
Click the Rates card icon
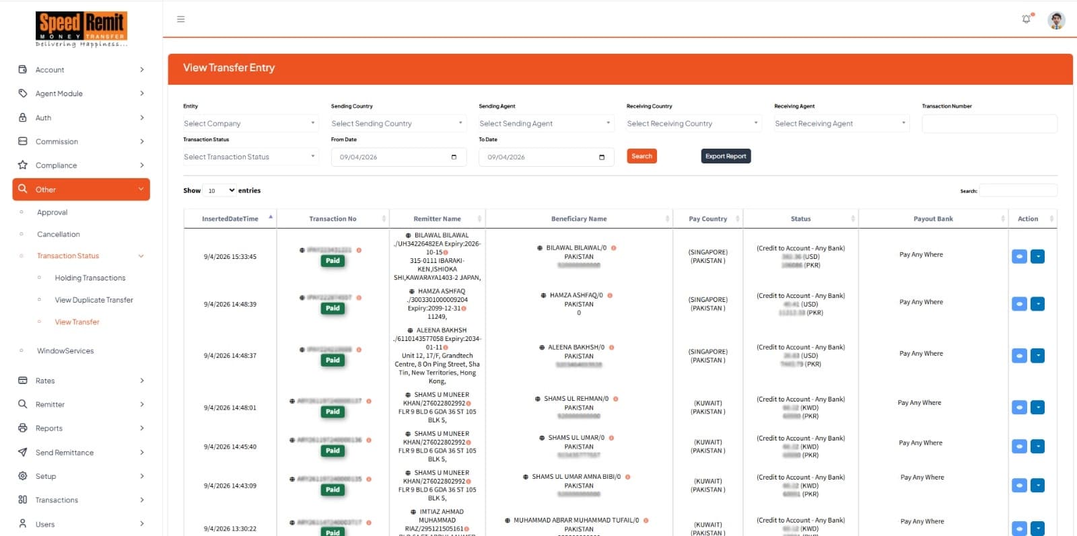pyautogui.click(x=23, y=381)
